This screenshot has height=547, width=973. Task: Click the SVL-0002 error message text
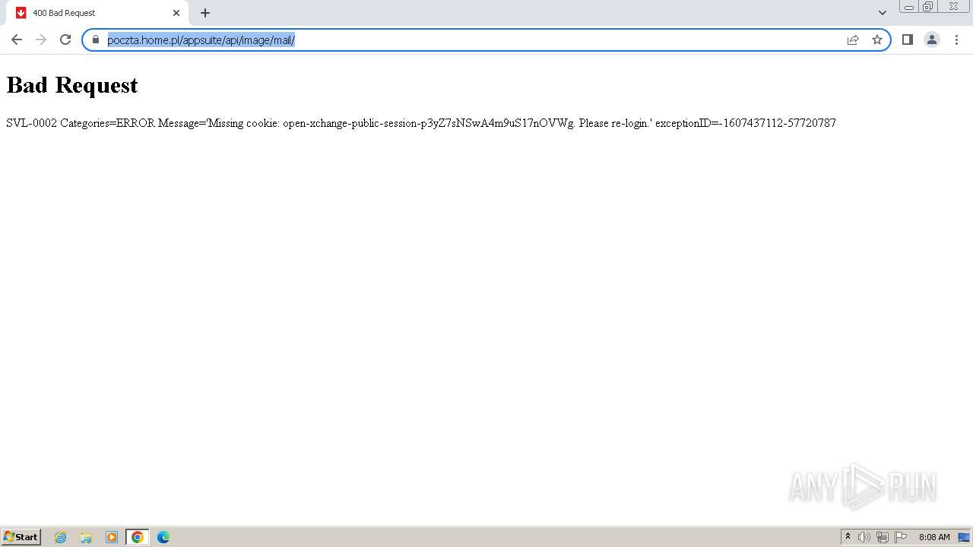tap(421, 123)
